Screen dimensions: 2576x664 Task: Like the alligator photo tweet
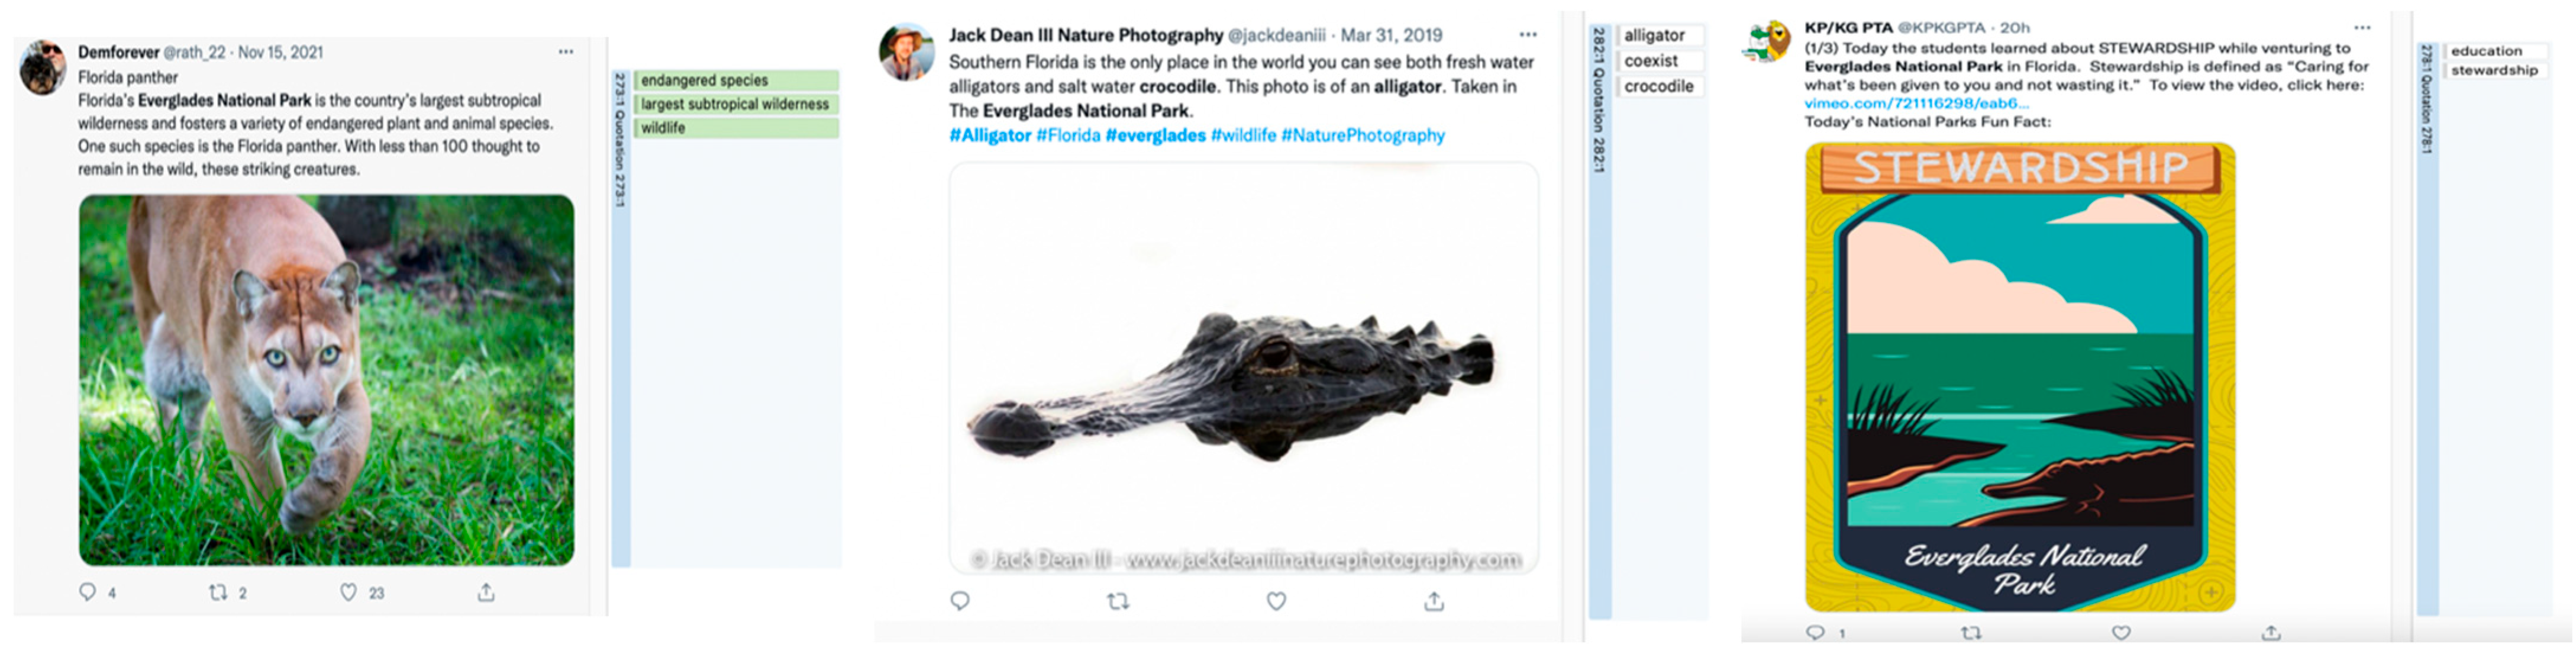1276,601
